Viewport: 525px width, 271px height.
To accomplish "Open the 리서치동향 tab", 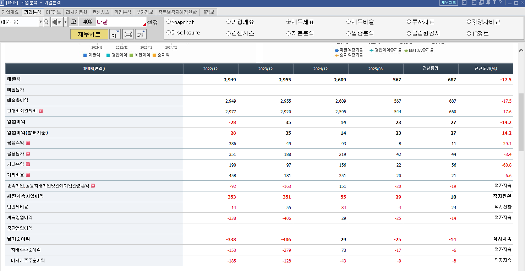I will (x=77, y=12).
